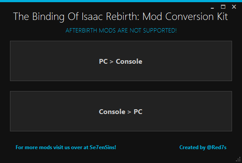Click the Console > PC conversion button
Image resolution: width=242 pixels, height=163 pixels.
(121, 111)
